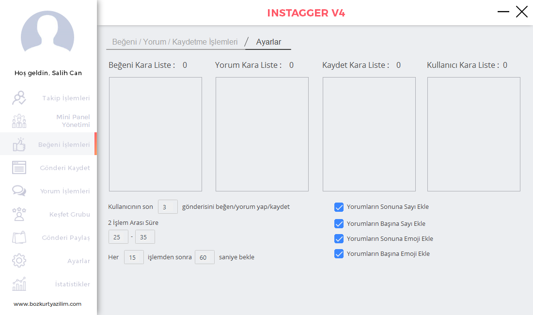The image size is (533, 315).
Task: Click the 'Kullanıcı Kara Liste :' label
Action: click(463, 65)
